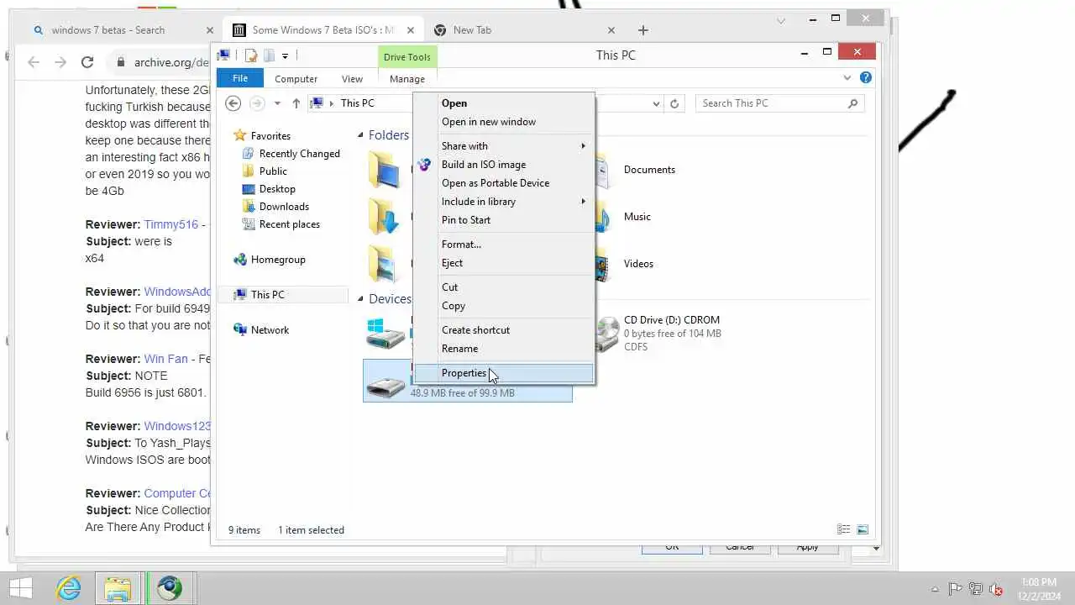Open Action Center flag in system tray
Image resolution: width=1075 pixels, height=605 pixels.
(955, 589)
